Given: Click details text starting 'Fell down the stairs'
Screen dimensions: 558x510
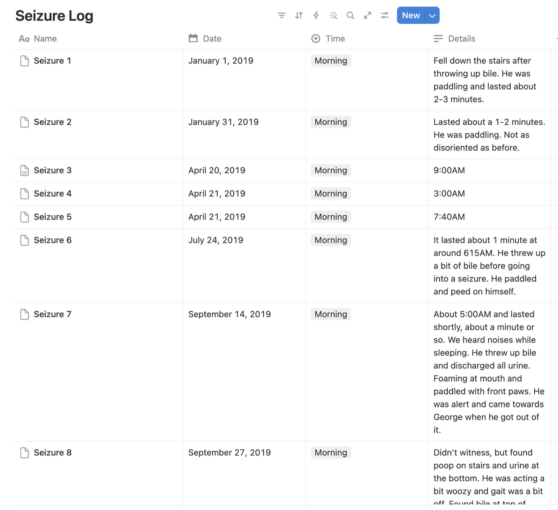Looking at the screenshot, I should point(485,80).
